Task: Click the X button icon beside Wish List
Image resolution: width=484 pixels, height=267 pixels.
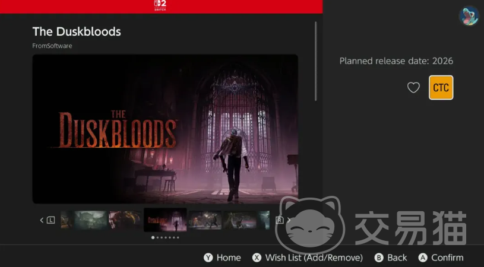Action: 257,258
